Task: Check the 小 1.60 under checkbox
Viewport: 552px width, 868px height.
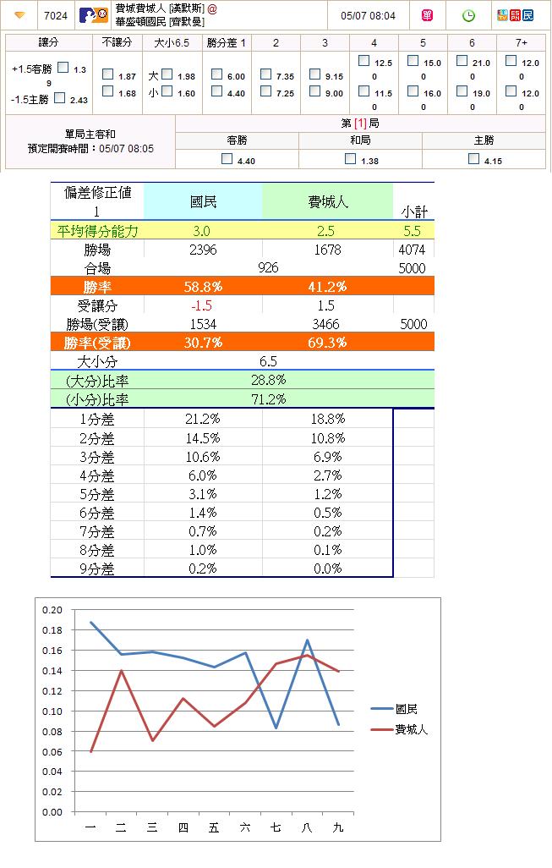Action: pos(167,91)
